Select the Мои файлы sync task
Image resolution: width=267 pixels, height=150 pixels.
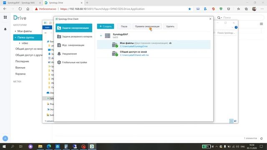tap(154, 45)
